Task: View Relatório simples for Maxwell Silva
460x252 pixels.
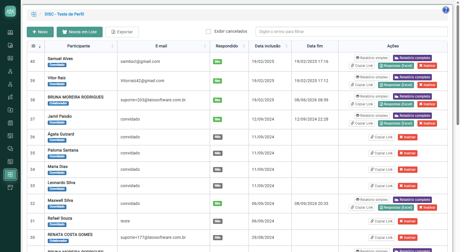Action: pyautogui.click(x=372, y=200)
